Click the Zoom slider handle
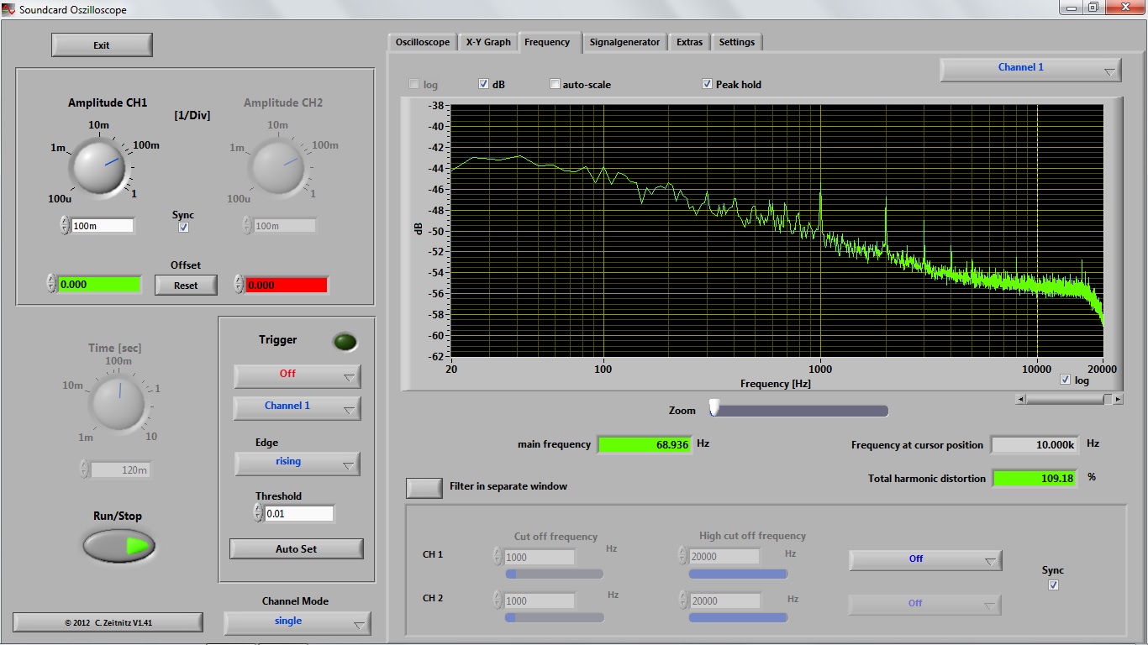1148x645 pixels. tap(714, 408)
